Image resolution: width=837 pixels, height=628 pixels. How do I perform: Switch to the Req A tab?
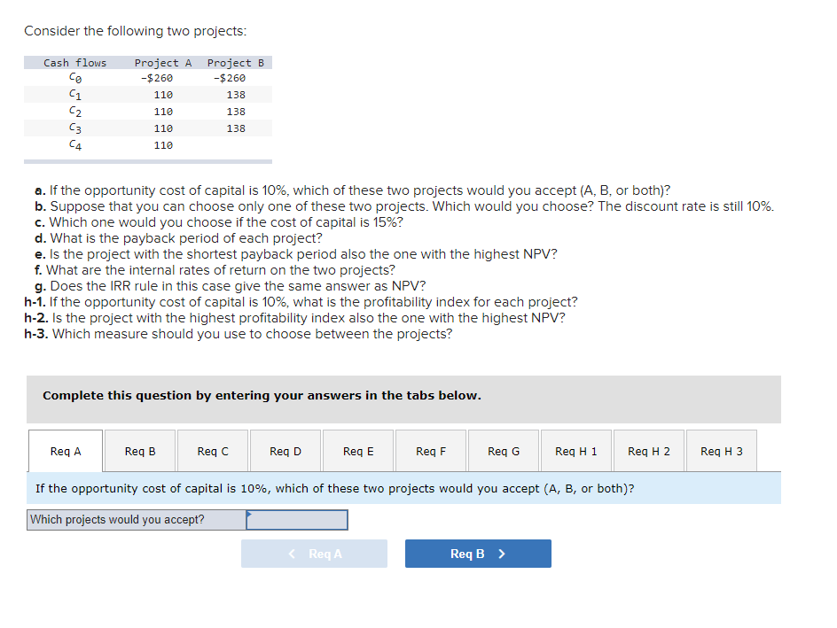coord(65,451)
